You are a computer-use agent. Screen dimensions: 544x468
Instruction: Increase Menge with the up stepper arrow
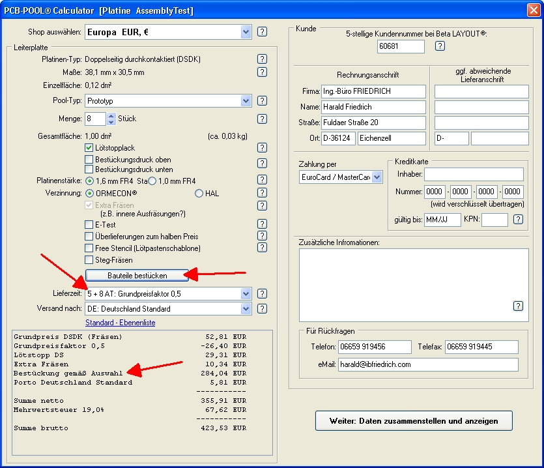click(111, 115)
